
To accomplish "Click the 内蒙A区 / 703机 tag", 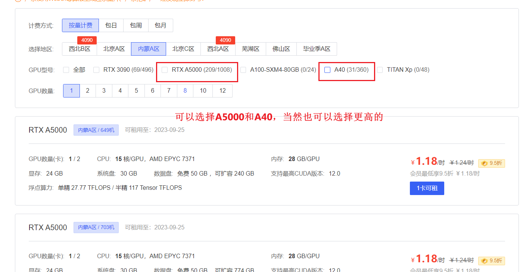I will (x=96, y=227).
